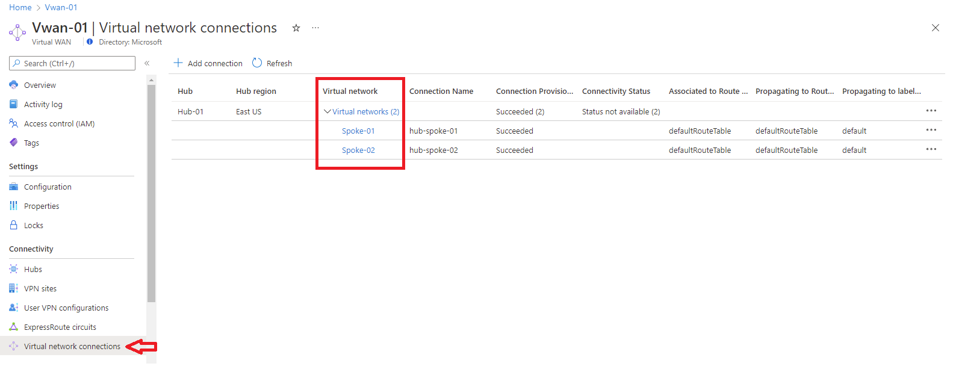Open the Spoke-02 virtual network link
Viewport: 953px width, 372px height.
(358, 150)
